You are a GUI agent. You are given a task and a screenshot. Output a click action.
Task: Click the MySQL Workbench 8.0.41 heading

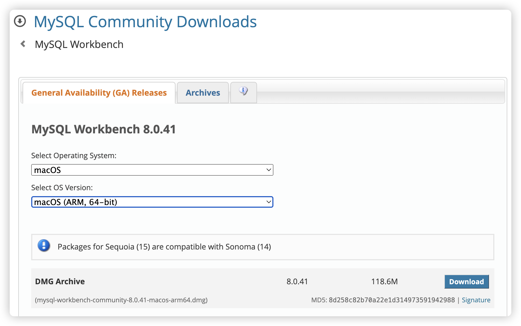click(x=104, y=129)
